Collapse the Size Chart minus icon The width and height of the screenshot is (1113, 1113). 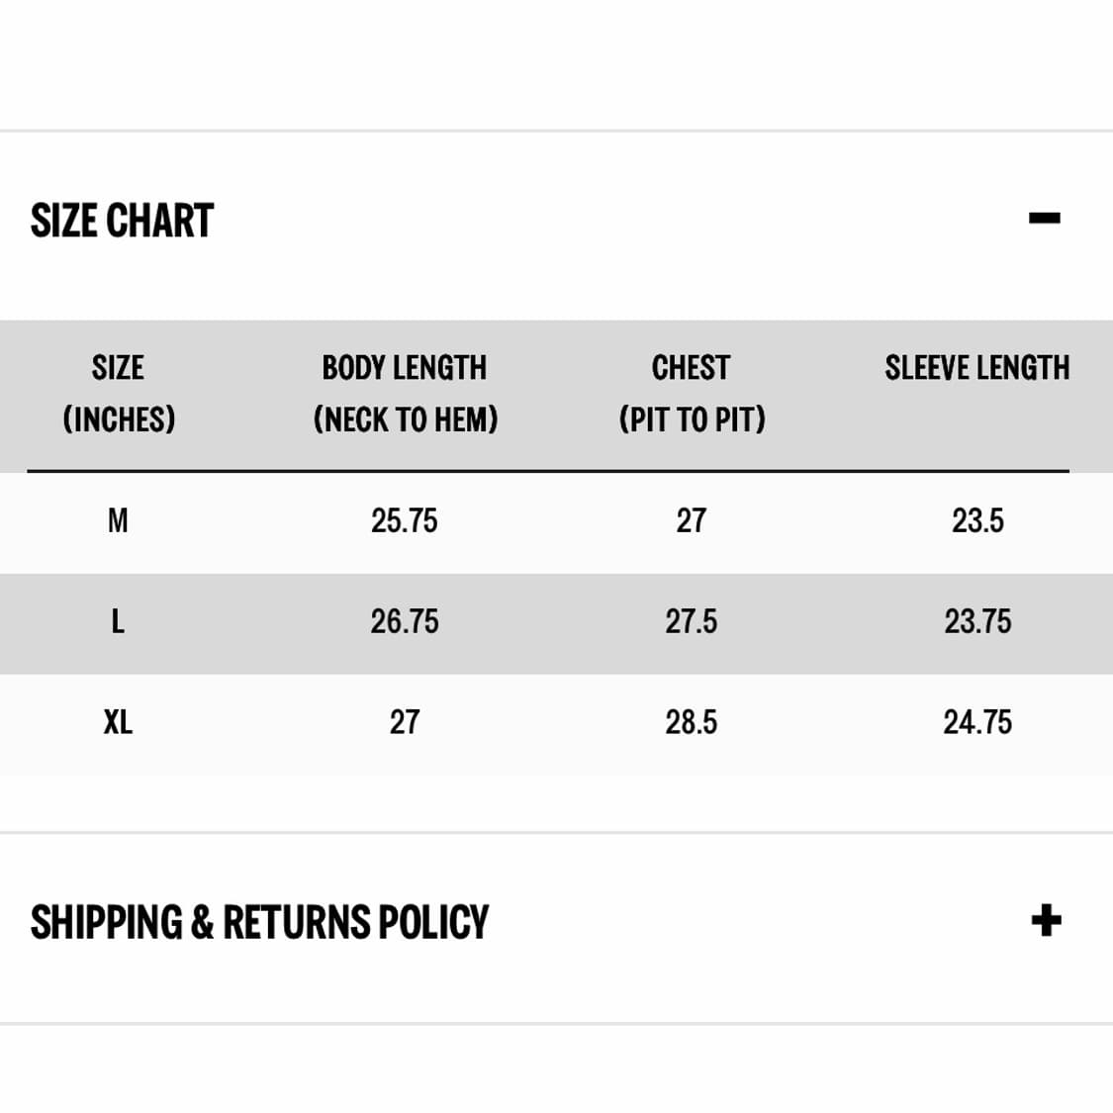[1044, 218]
